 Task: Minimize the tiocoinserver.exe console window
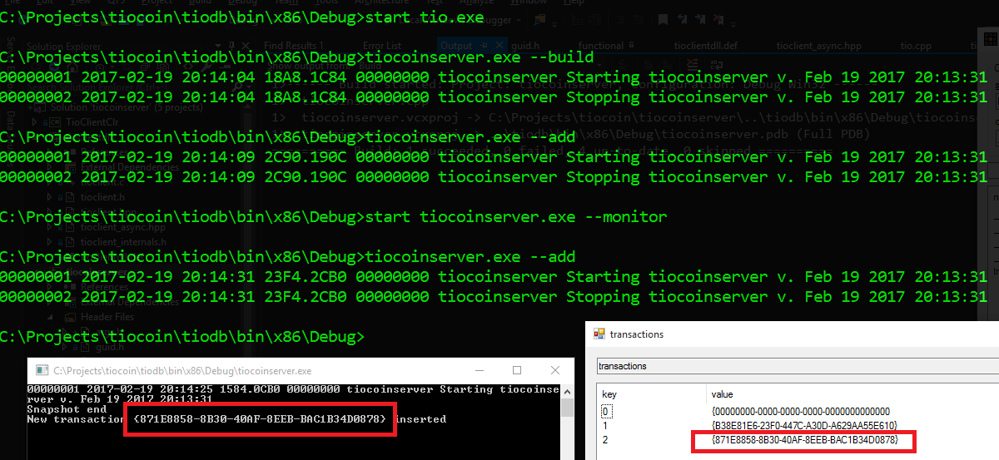(x=480, y=370)
